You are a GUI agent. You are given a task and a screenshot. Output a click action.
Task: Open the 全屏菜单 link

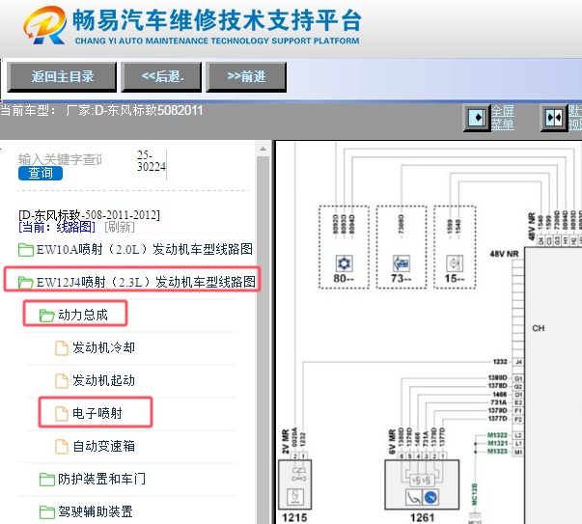click(x=503, y=118)
